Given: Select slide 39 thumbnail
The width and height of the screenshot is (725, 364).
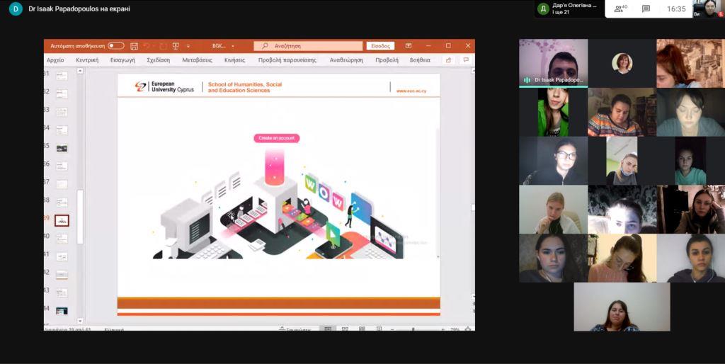Looking at the screenshot, I should 62,220.
